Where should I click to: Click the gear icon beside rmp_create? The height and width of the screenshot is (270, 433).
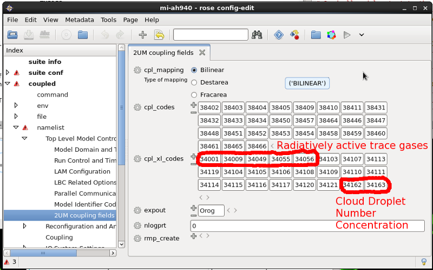(137, 238)
